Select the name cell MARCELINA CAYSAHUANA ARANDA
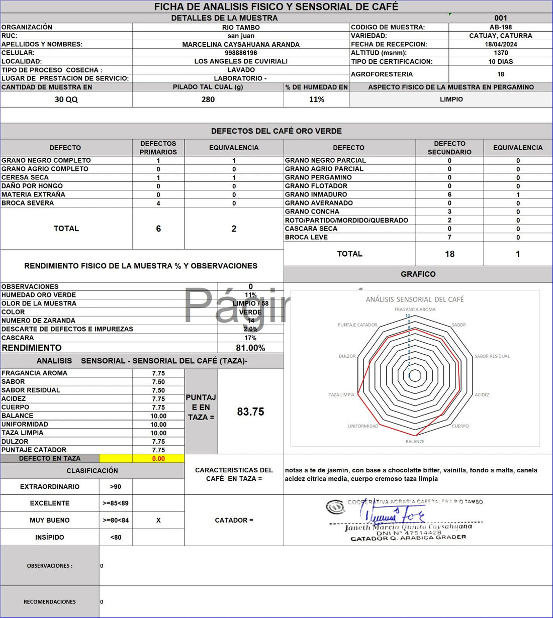Screen dimensions: 553x618 241,44
